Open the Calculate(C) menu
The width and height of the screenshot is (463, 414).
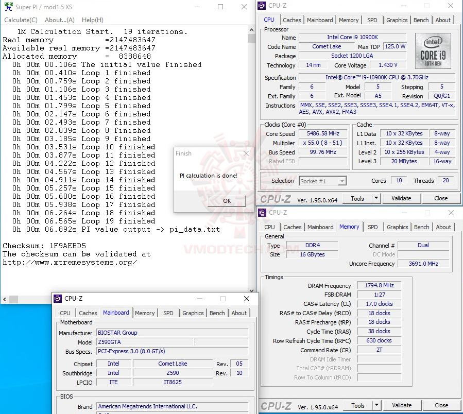[21, 20]
